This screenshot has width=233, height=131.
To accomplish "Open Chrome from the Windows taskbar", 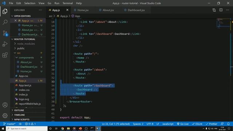I will click(x=62, y=128).
